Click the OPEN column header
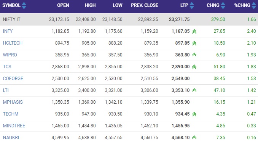This screenshot has height=143, width=258. click(x=63, y=5)
